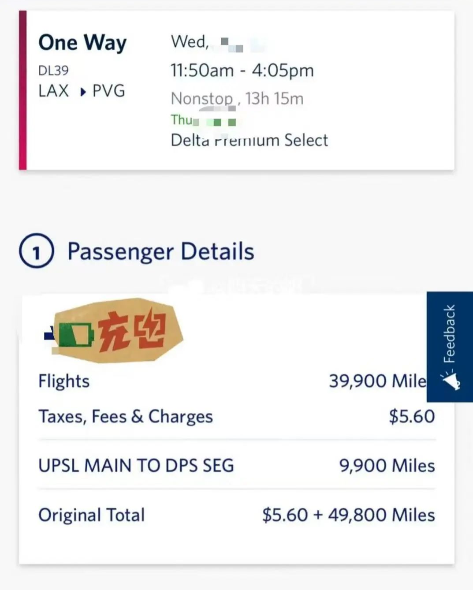Click the circled number 1 step icon

pyautogui.click(x=37, y=251)
